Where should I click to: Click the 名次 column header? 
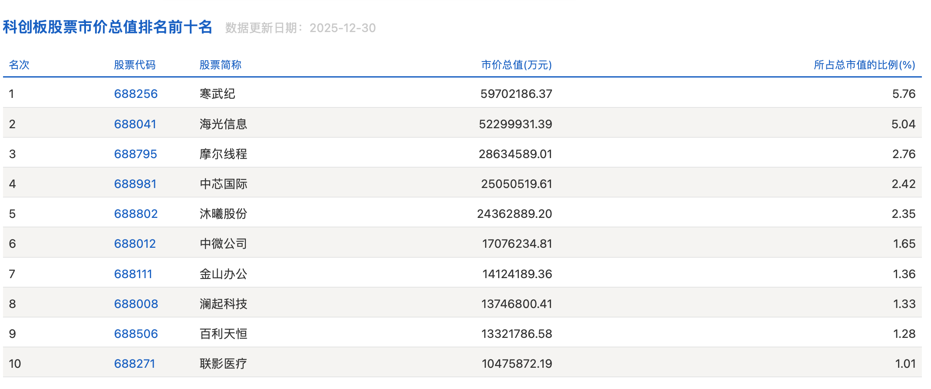point(19,65)
